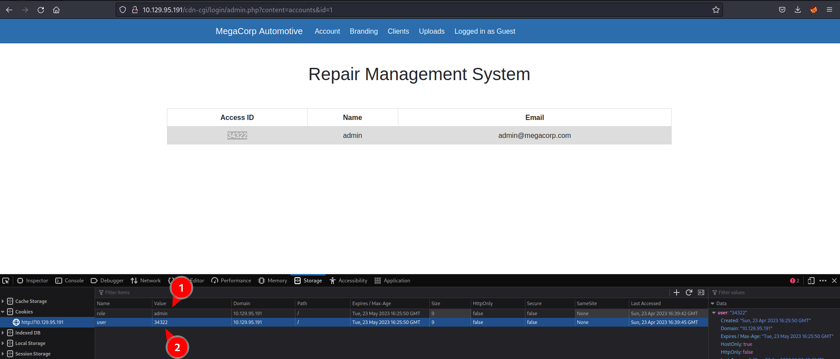Sort by HttpOnly column header
The height and width of the screenshot is (359, 840).
[x=498, y=303]
